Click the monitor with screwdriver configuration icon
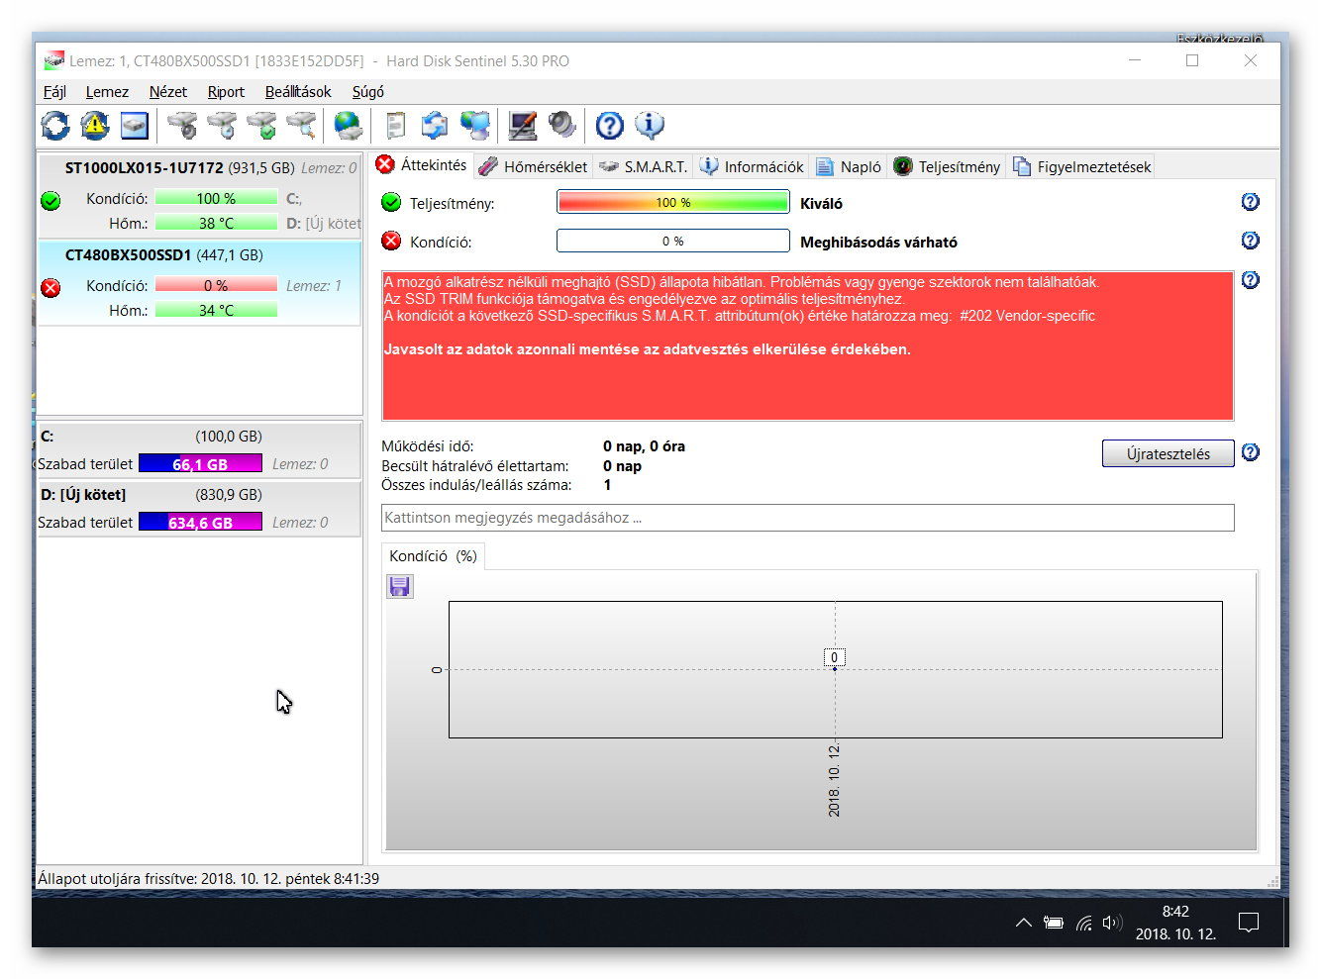This screenshot has width=1321, height=979. coord(522,126)
